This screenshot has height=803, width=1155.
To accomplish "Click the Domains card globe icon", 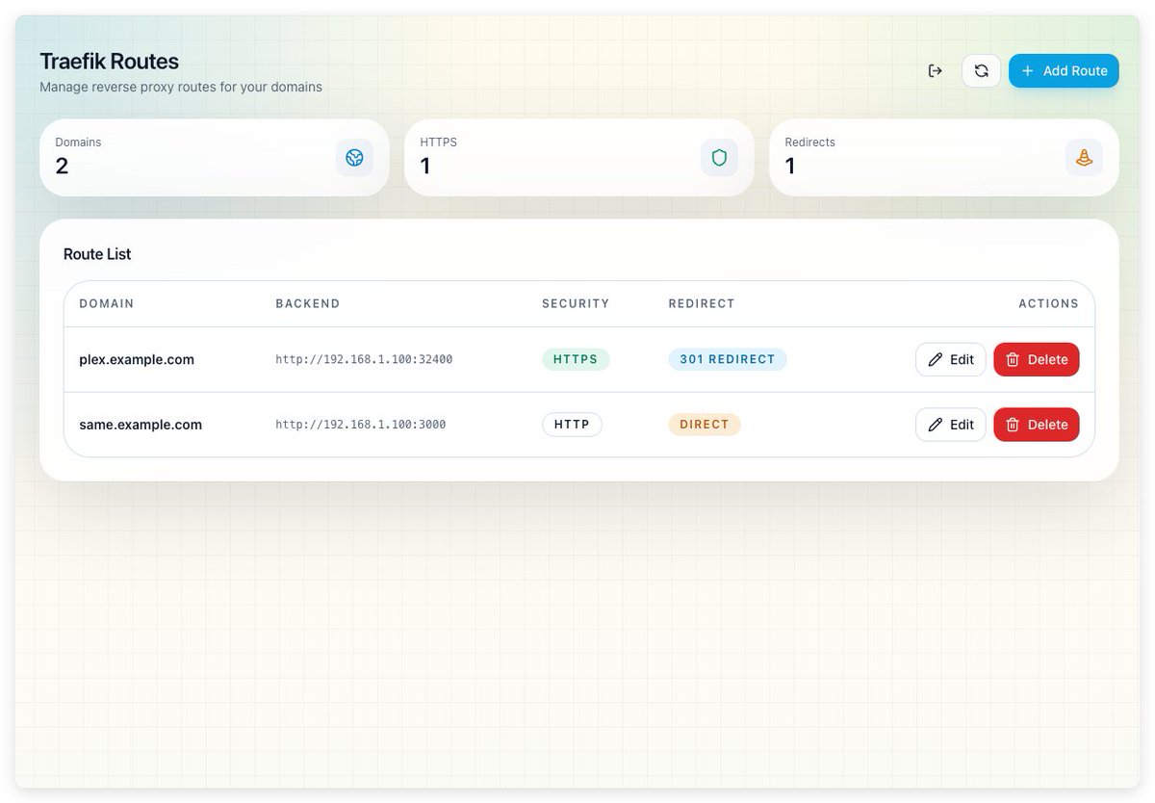I will tap(354, 157).
